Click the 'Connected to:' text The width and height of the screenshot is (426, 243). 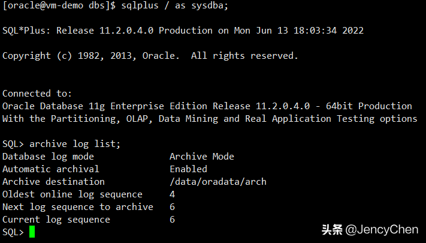coord(37,94)
